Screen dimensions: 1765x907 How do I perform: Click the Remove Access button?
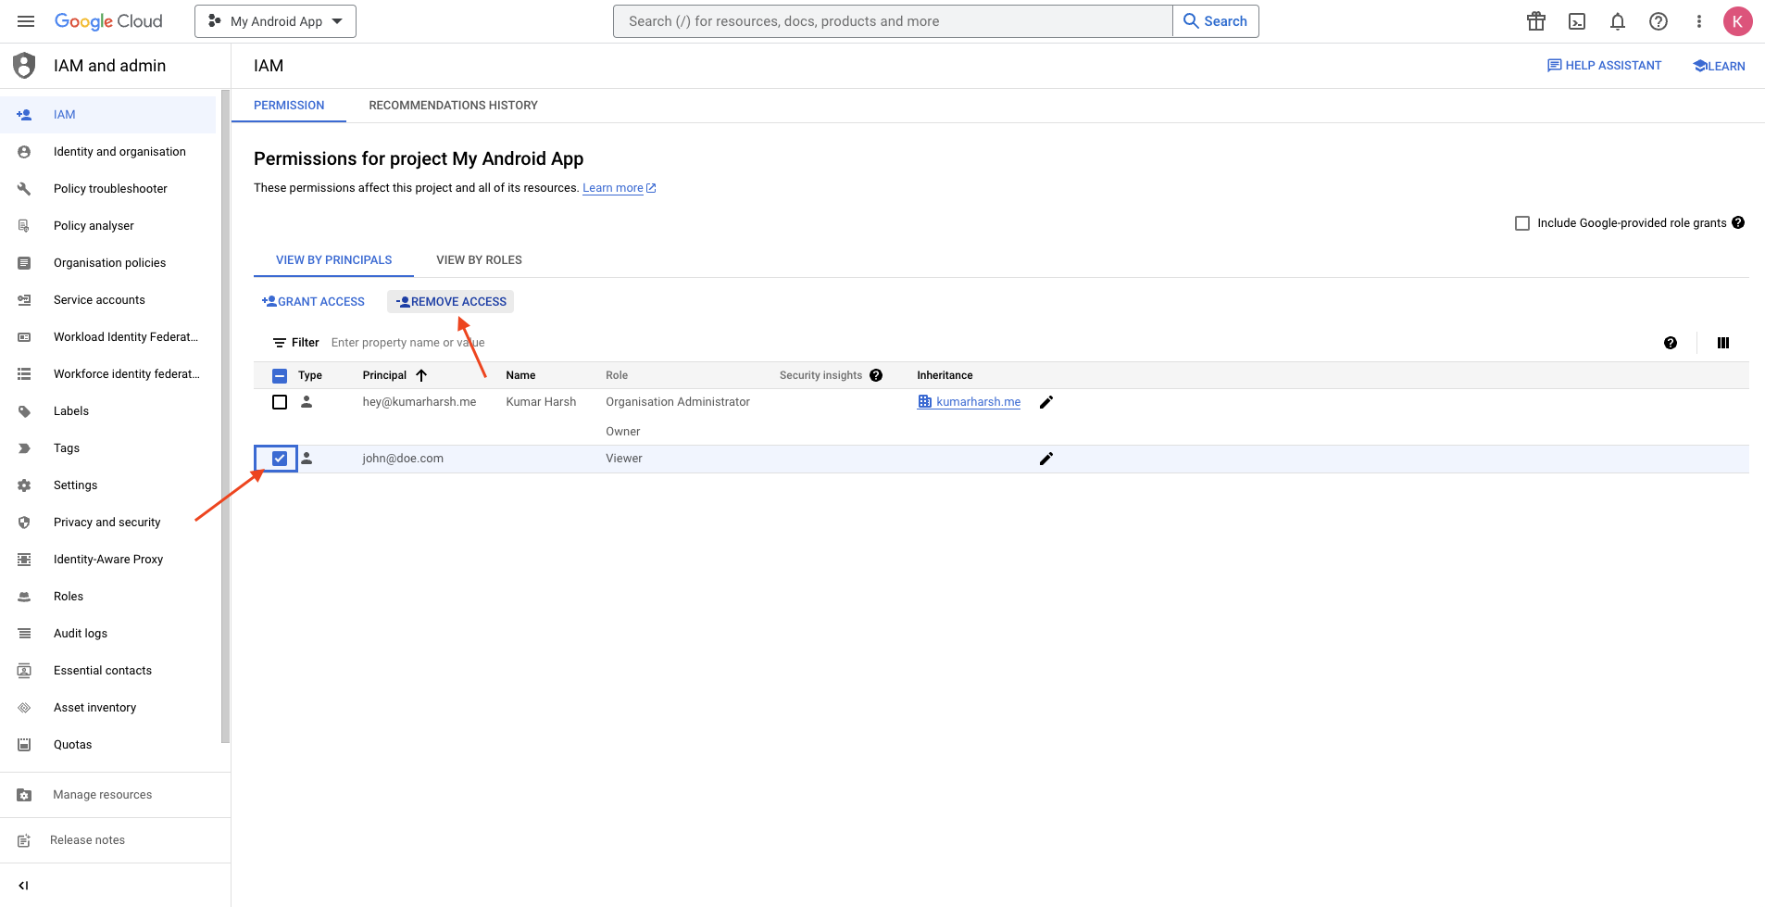[x=451, y=302]
